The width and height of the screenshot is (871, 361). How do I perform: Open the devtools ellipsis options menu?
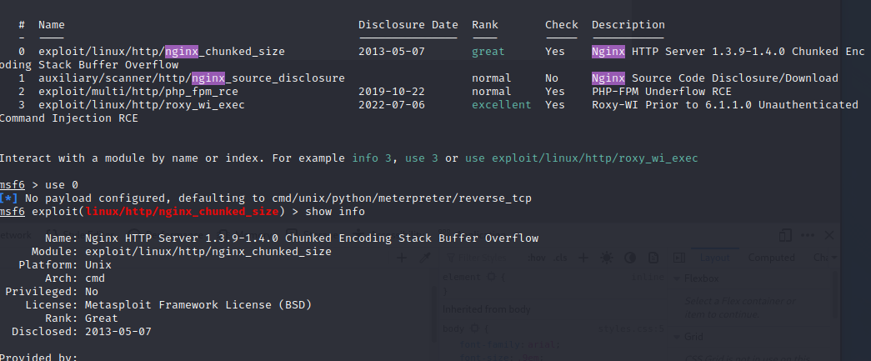tap(808, 235)
